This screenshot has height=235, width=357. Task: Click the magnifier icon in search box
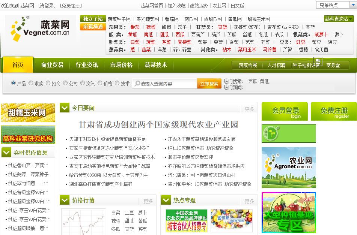click(x=137, y=84)
